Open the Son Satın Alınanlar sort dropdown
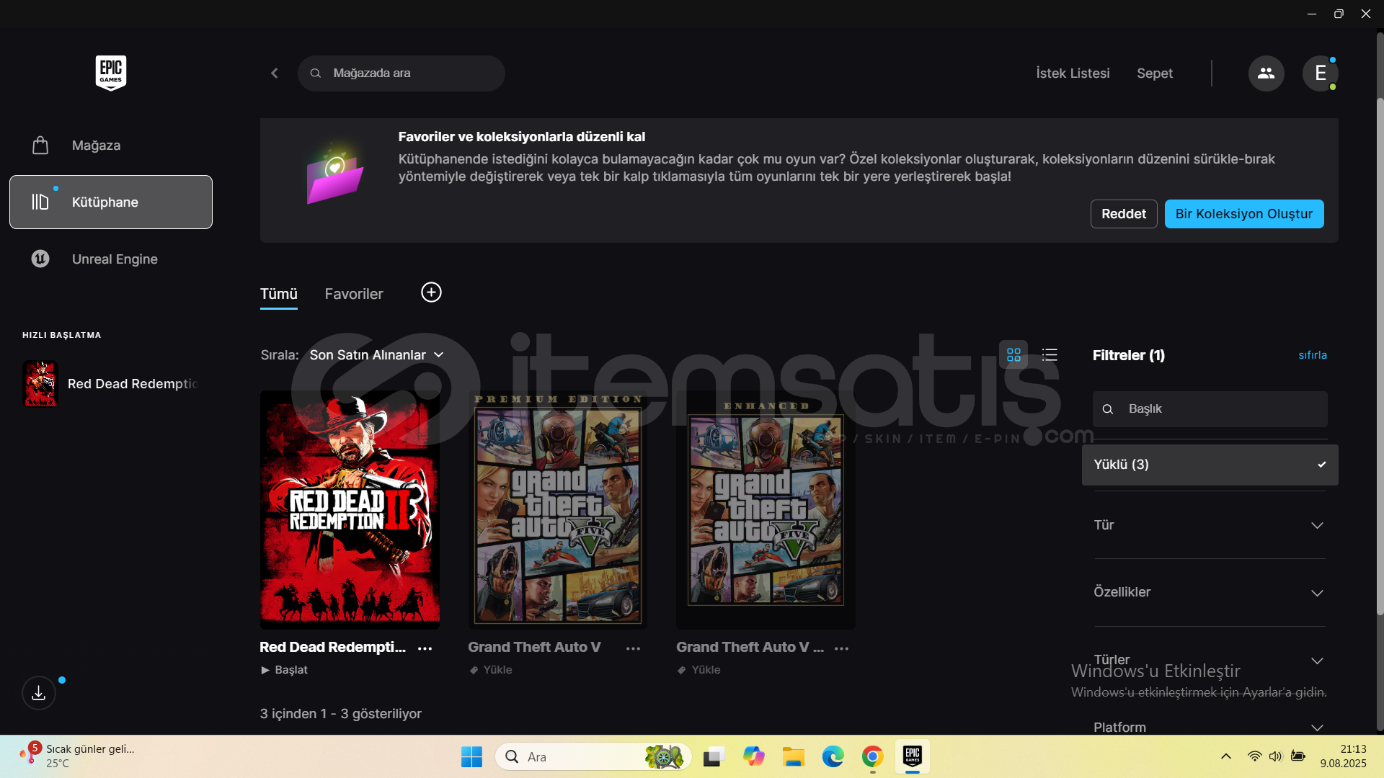 (376, 355)
